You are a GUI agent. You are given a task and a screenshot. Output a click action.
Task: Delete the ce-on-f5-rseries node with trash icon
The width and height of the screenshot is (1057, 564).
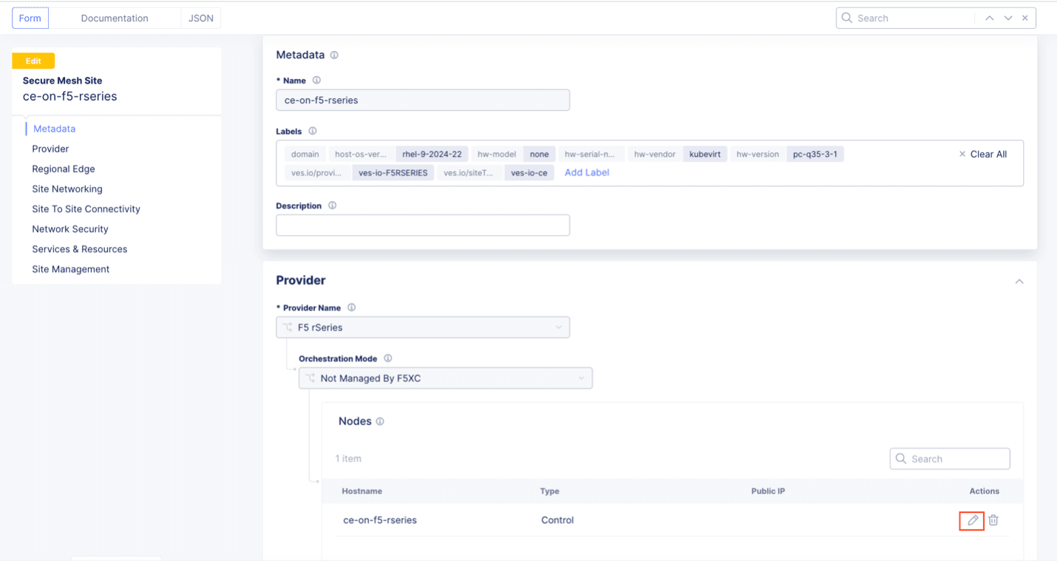tap(993, 520)
